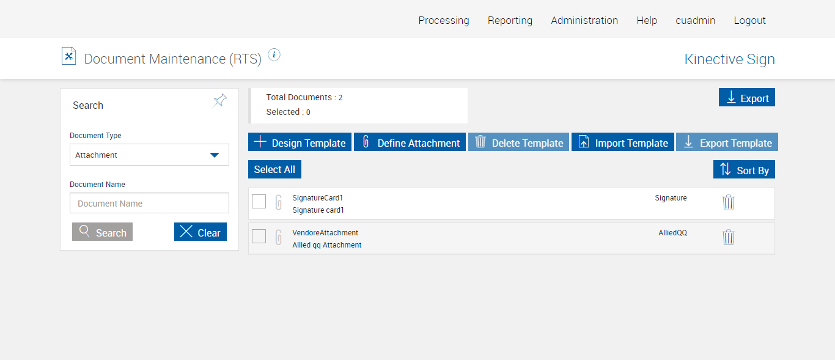
Task: Click the Export button at top right
Action: (x=747, y=97)
